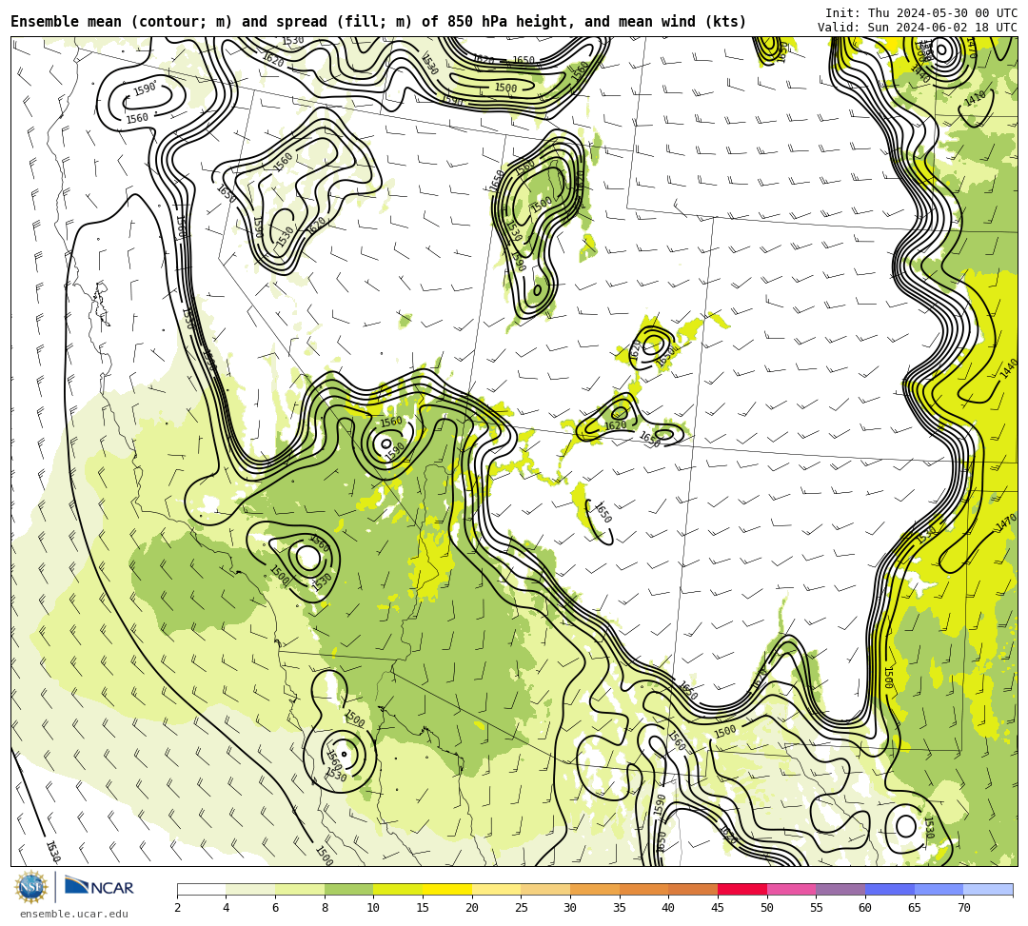Image resolution: width=1028 pixels, height=926 pixels.
Task: Pick the yellow-green 10–15 colorbar swatch
Action: coord(398,889)
